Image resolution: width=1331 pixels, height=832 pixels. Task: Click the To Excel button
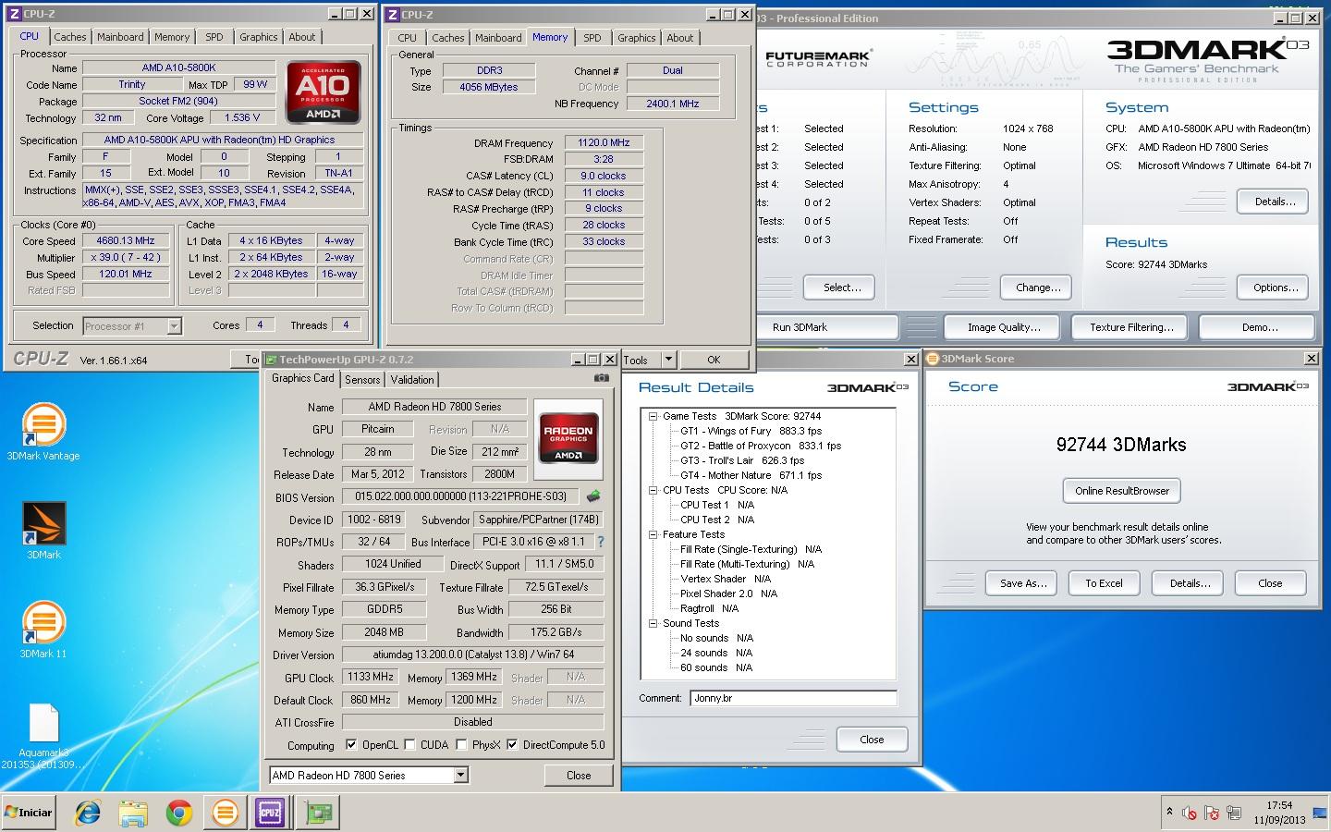[x=1104, y=583]
